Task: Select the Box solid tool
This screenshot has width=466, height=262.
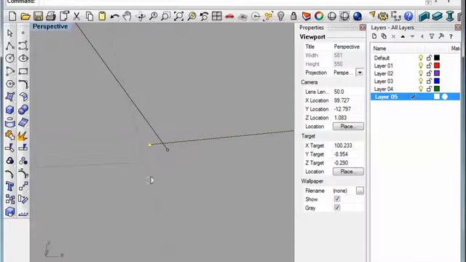Action: pyautogui.click(x=9, y=110)
